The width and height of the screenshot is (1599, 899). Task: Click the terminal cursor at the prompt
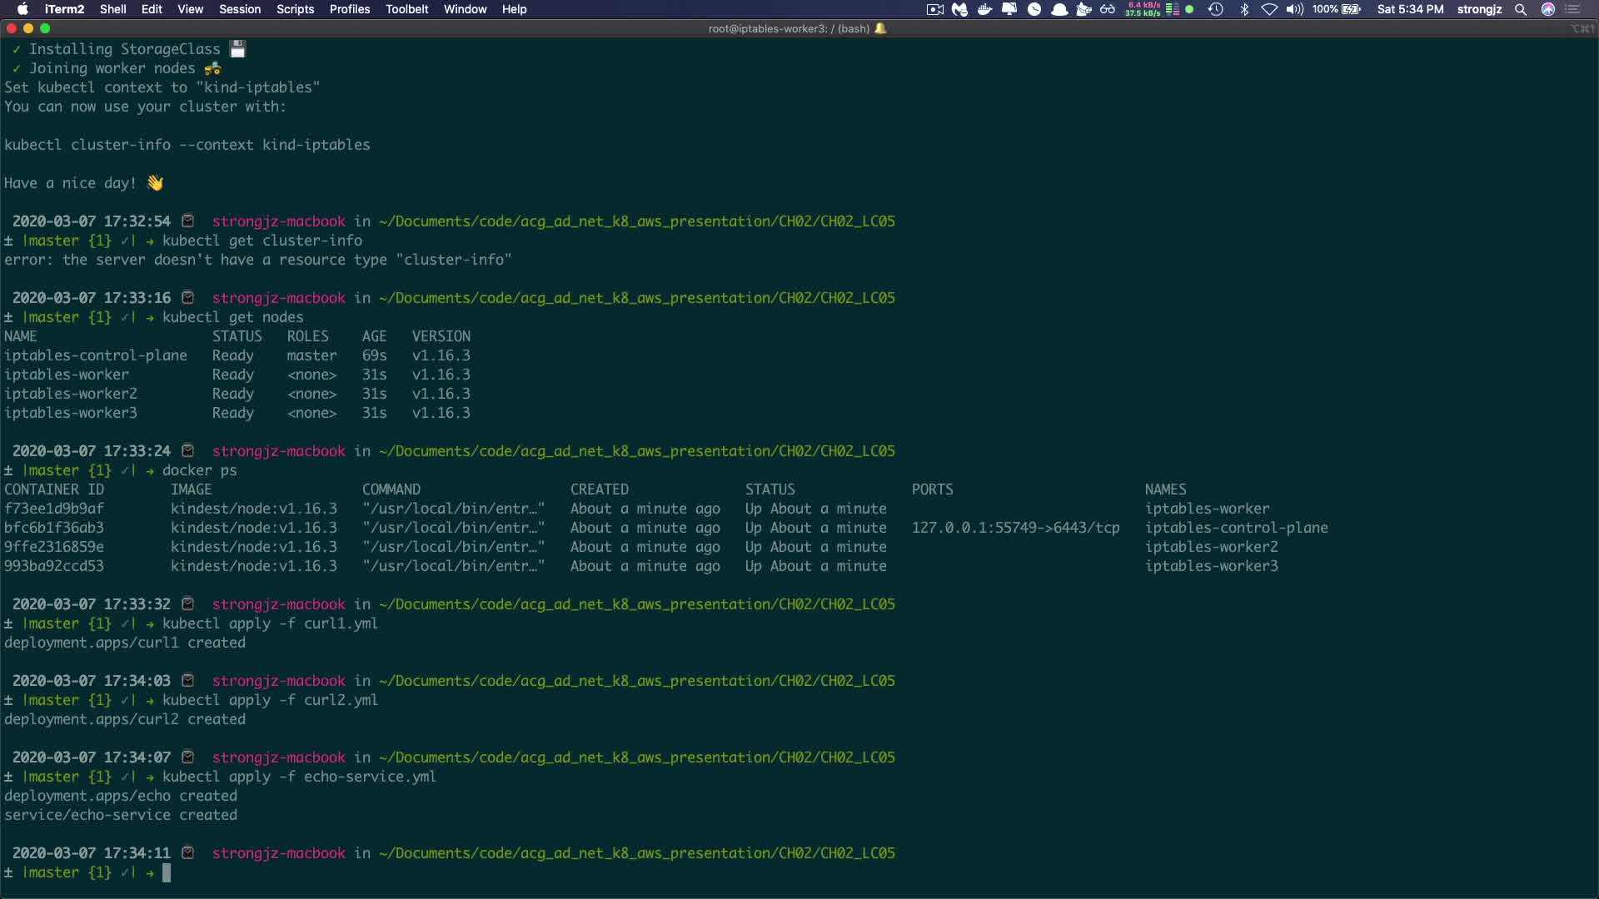tap(167, 872)
